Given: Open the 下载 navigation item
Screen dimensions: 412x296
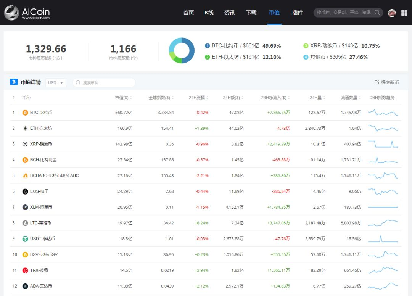Looking at the screenshot, I should point(251,13).
